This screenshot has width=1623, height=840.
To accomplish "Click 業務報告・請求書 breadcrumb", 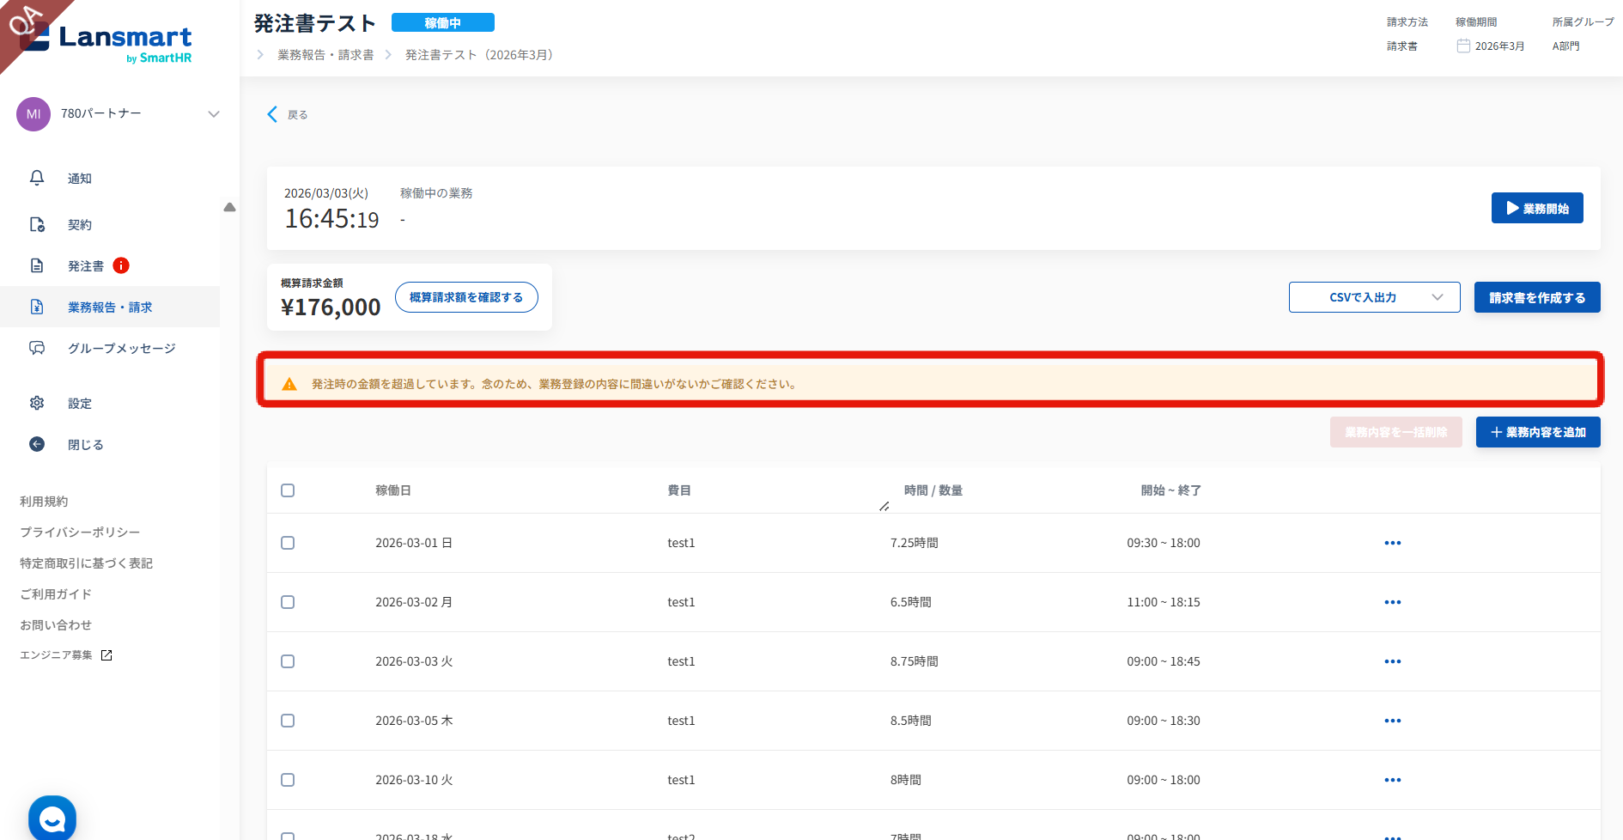I will (325, 55).
